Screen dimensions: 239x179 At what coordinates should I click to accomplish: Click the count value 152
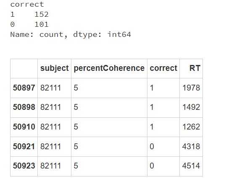42,15
